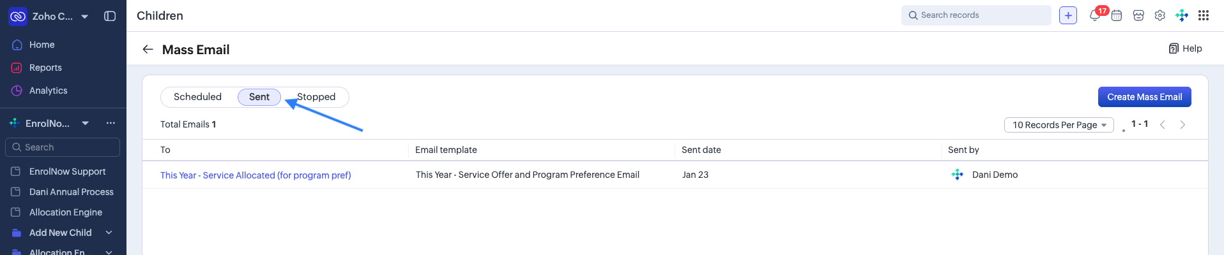Image resolution: width=1224 pixels, height=255 pixels.
Task: Open the 10 Records Per Page dropdown
Action: [1059, 125]
